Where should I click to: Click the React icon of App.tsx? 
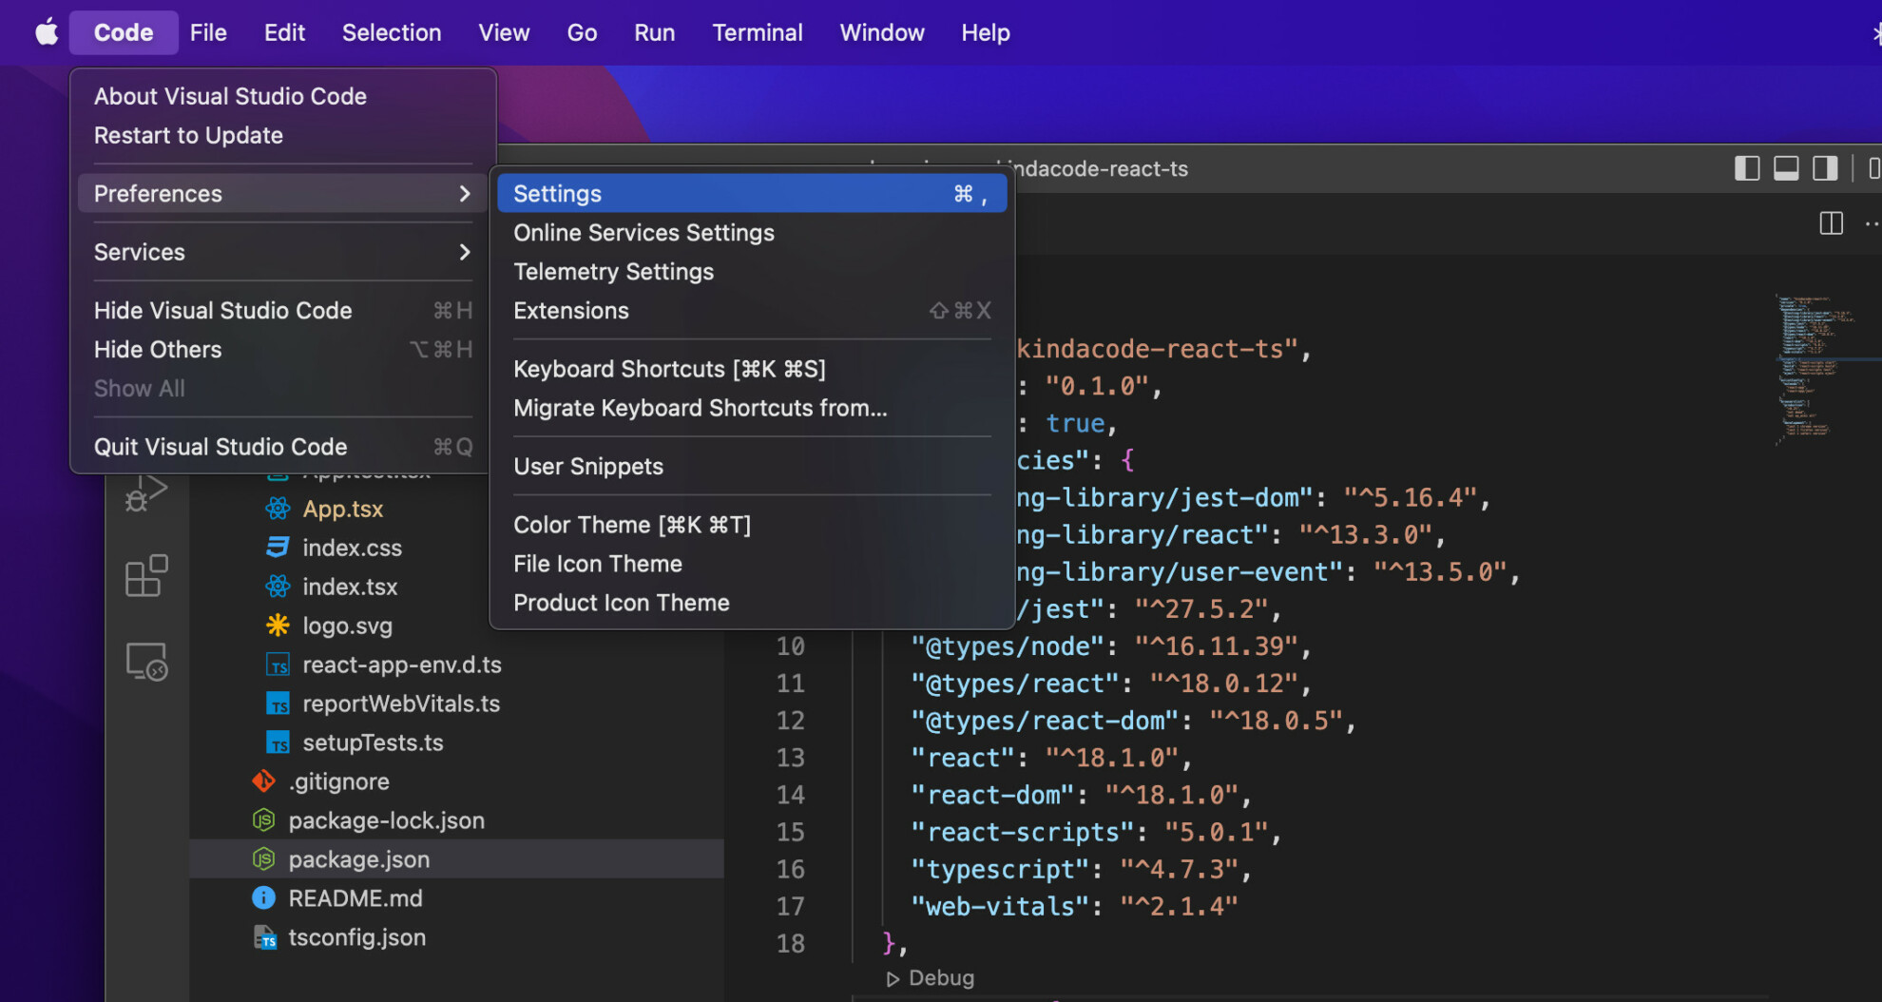(x=278, y=509)
